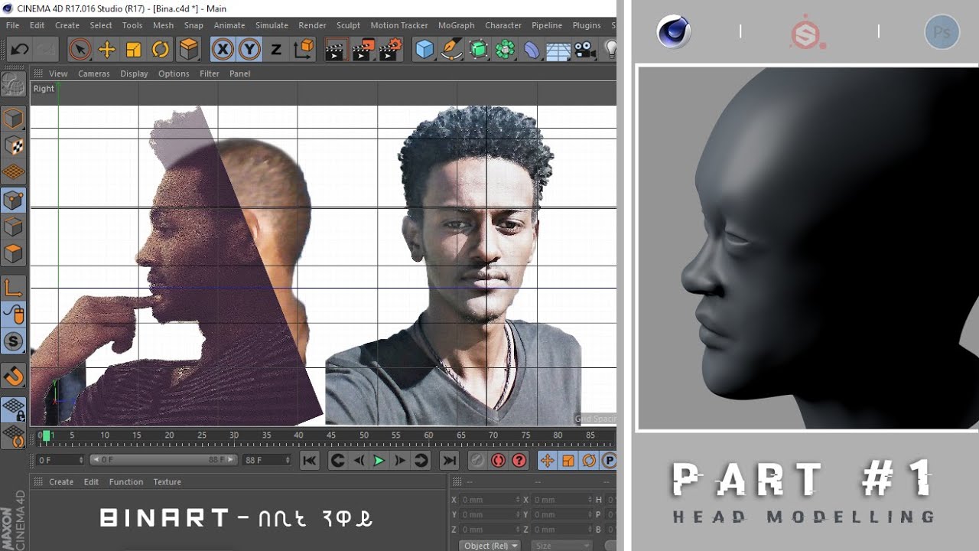Open the Subdivision Surface generator icon

pos(478,51)
